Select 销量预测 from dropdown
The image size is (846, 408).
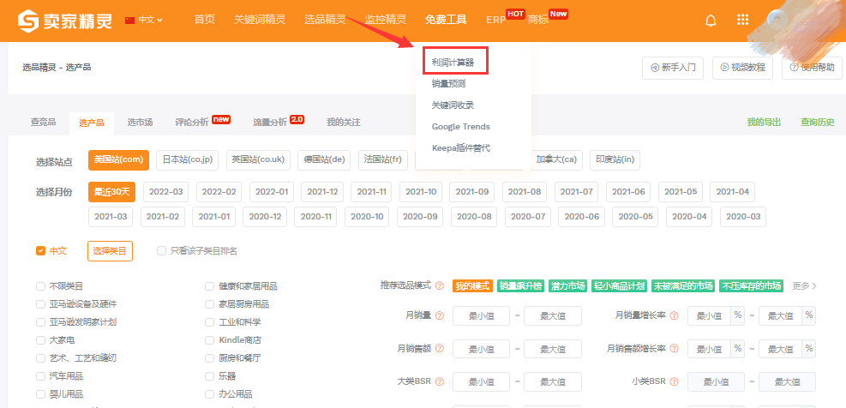(x=448, y=84)
